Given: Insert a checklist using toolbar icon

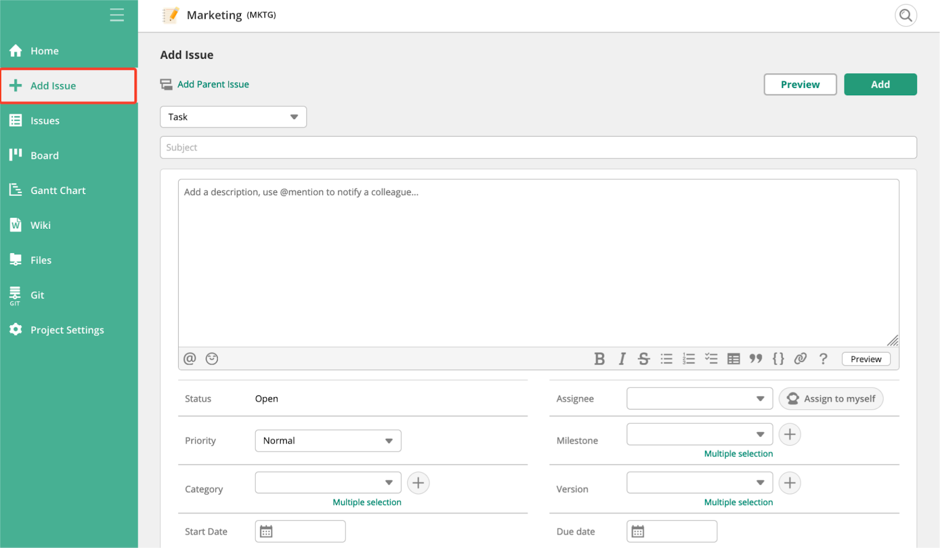Looking at the screenshot, I should pos(711,358).
